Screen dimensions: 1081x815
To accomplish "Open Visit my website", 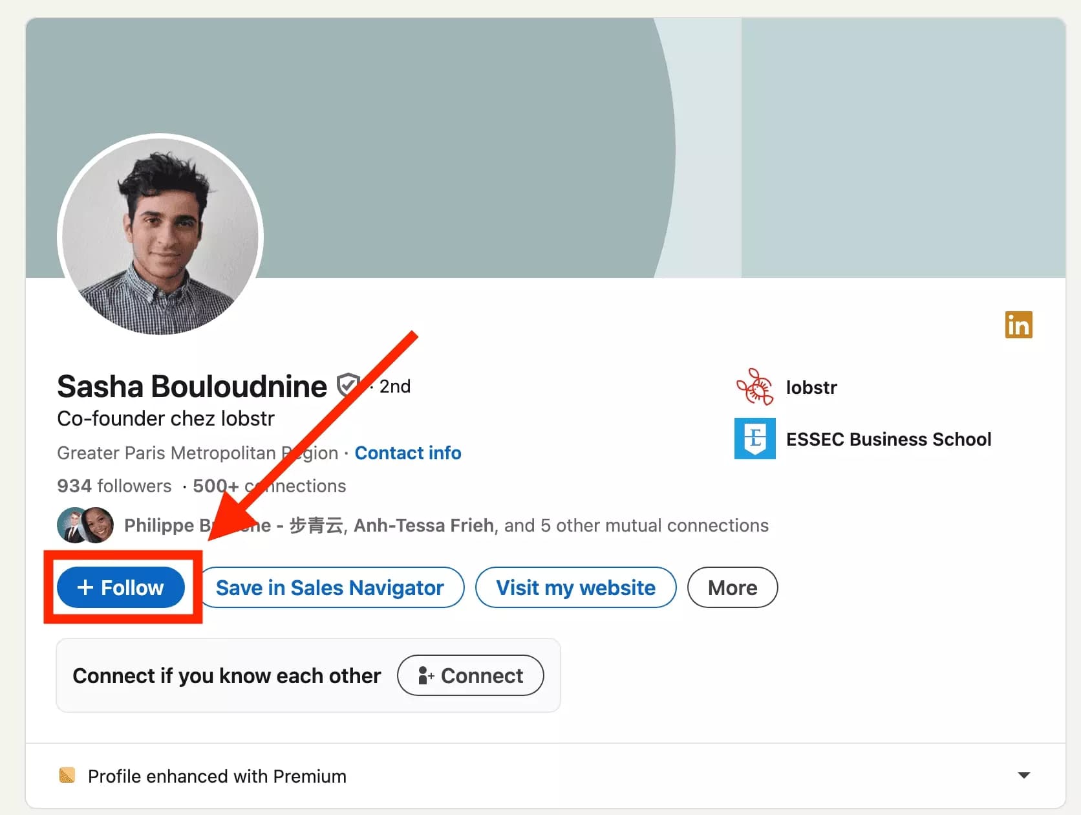I will pos(575,587).
